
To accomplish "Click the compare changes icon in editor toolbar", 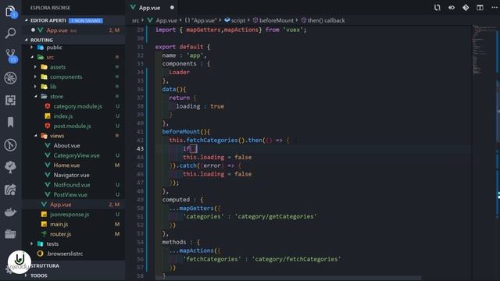I will pyautogui.click(x=437, y=7).
